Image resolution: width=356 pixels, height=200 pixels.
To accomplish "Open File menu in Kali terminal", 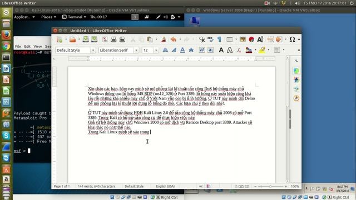I will (x=18, y=46).
